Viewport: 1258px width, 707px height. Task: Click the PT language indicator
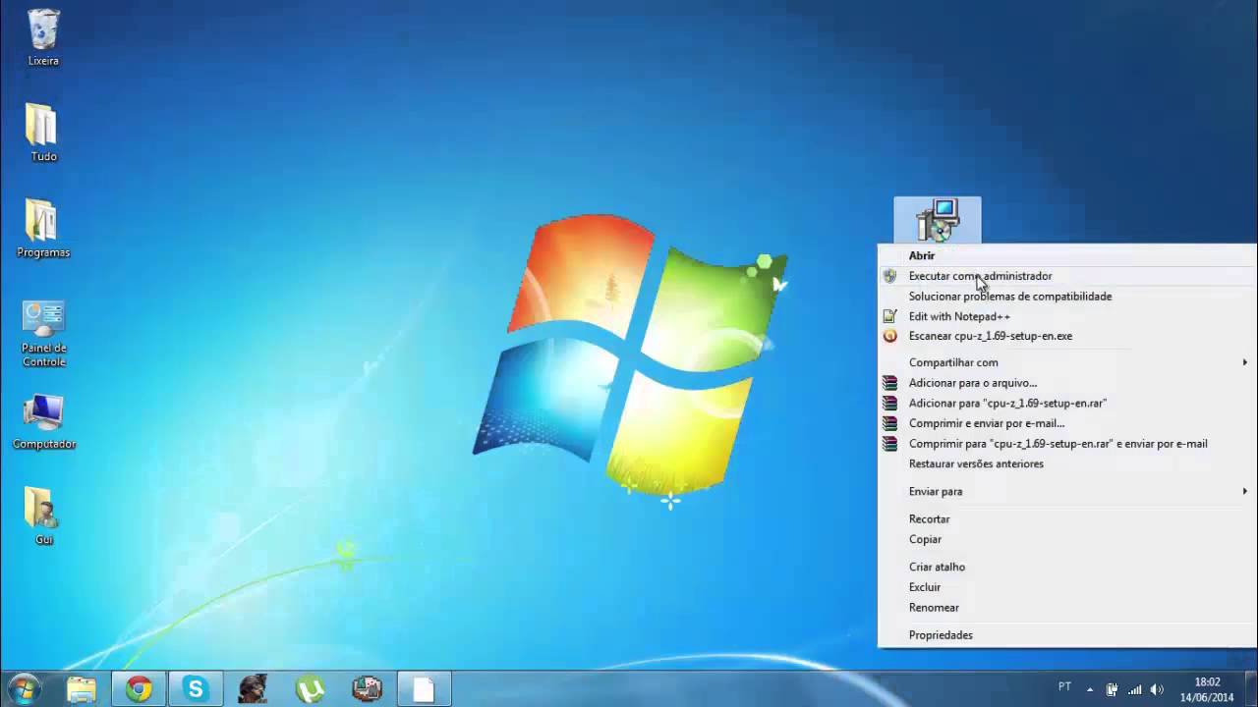[x=1064, y=687]
